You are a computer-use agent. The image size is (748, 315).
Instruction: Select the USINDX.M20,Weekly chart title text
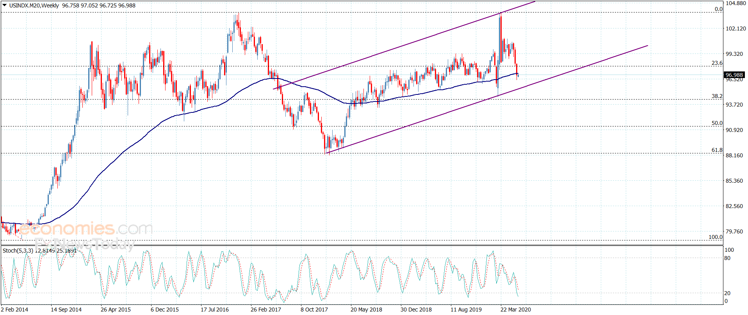pos(34,5)
